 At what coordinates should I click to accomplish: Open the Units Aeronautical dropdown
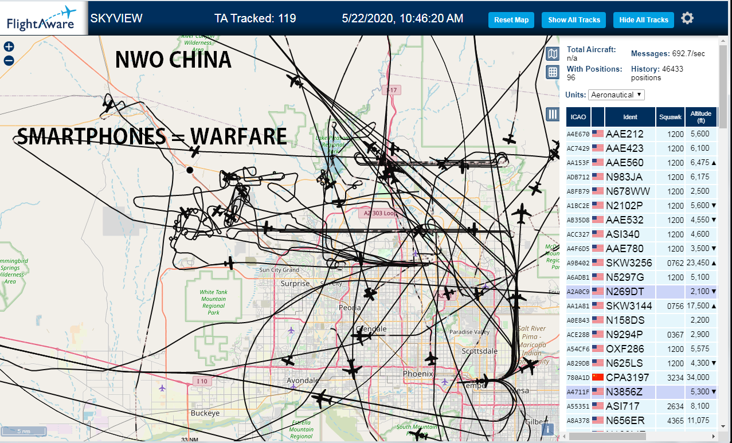point(616,95)
